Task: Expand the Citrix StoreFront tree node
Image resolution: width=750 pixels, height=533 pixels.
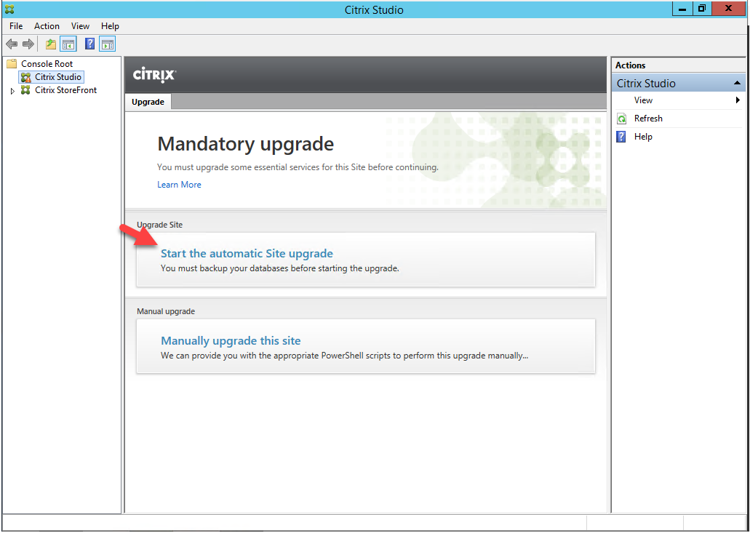Action: 12,91
